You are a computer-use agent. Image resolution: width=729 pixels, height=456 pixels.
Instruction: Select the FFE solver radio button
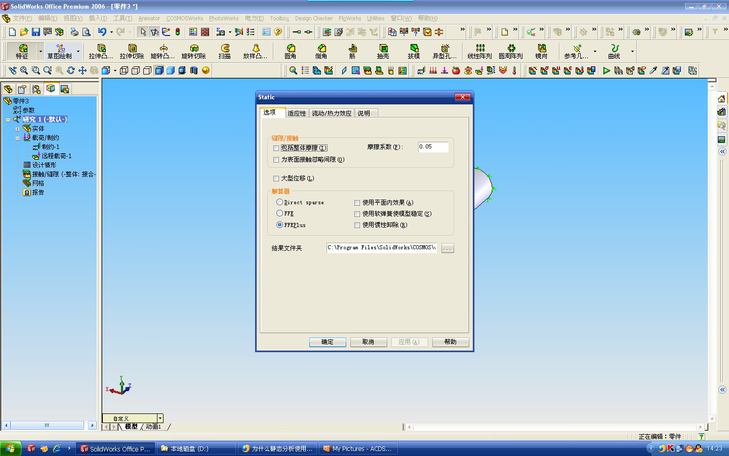pos(279,213)
